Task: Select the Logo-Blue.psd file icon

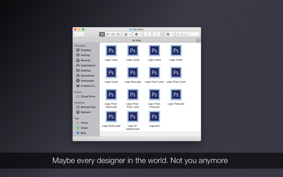Action: pyautogui.click(x=133, y=73)
